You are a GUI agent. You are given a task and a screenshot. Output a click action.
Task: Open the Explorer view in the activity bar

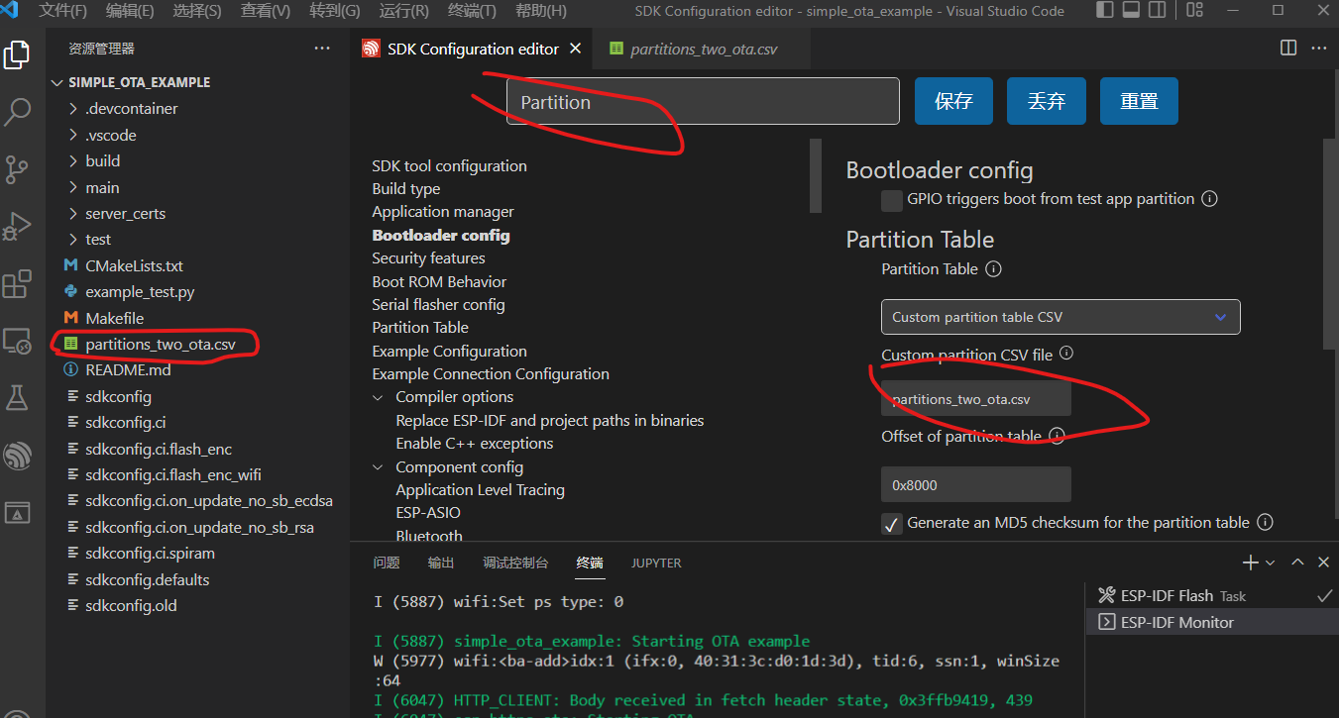click(x=17, y=55)
